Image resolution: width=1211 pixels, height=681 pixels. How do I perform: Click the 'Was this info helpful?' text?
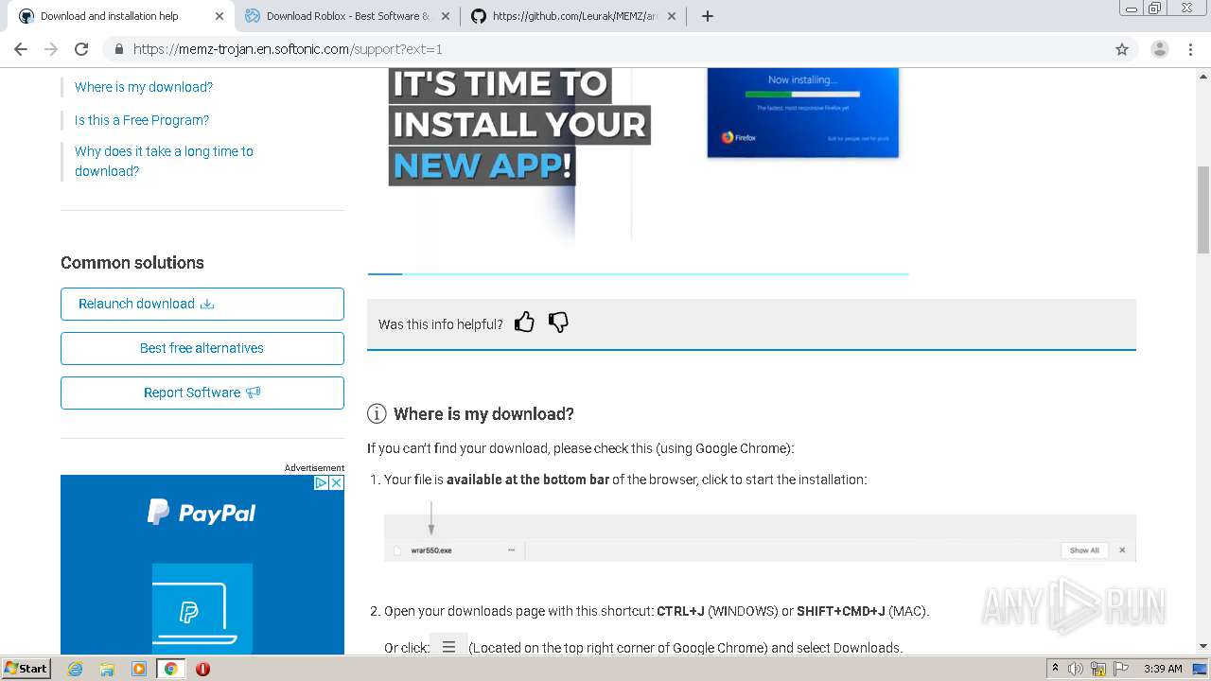441,324
